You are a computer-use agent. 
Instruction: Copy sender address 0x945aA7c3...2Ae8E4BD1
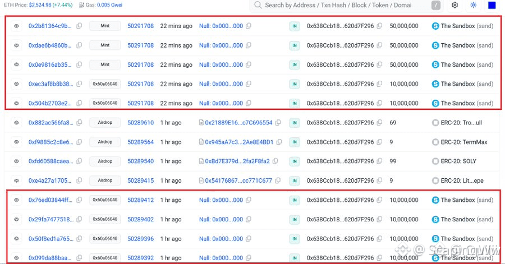[x=279, y=142]
